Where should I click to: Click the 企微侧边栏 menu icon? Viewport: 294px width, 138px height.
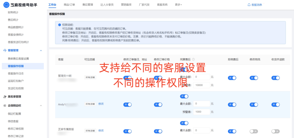point(5,106)
